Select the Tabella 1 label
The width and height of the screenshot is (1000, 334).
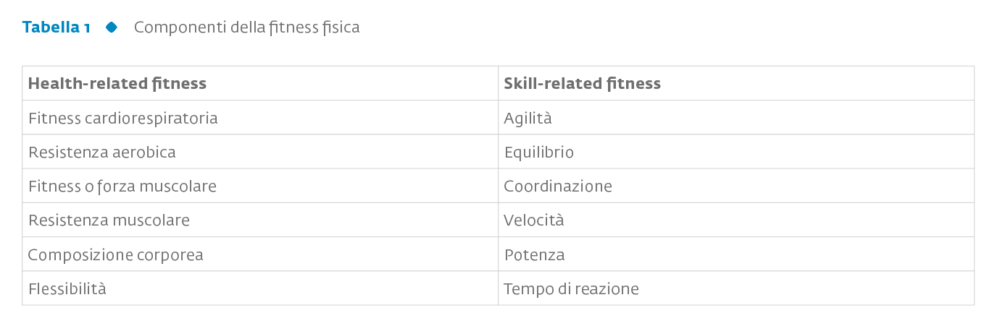[57, 27]
